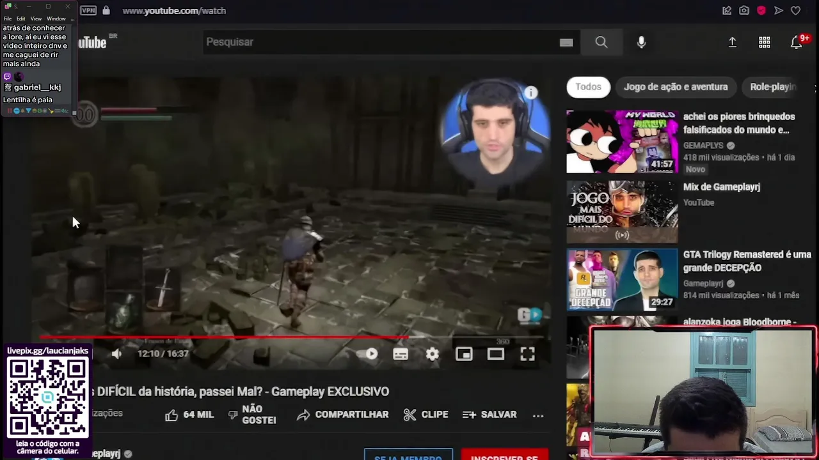This screenshot has height=460, width=819.
Task: Open the on-screen keyboard icon in search box
Action: click(566, 42)
